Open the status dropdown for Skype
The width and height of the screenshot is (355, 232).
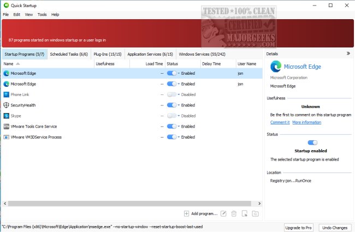tap(178, 116)
